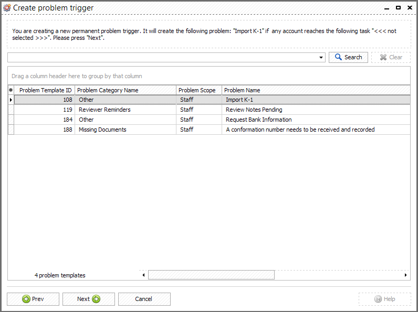
Task: Select the Request Bank Information row
Action: [209, 120]
